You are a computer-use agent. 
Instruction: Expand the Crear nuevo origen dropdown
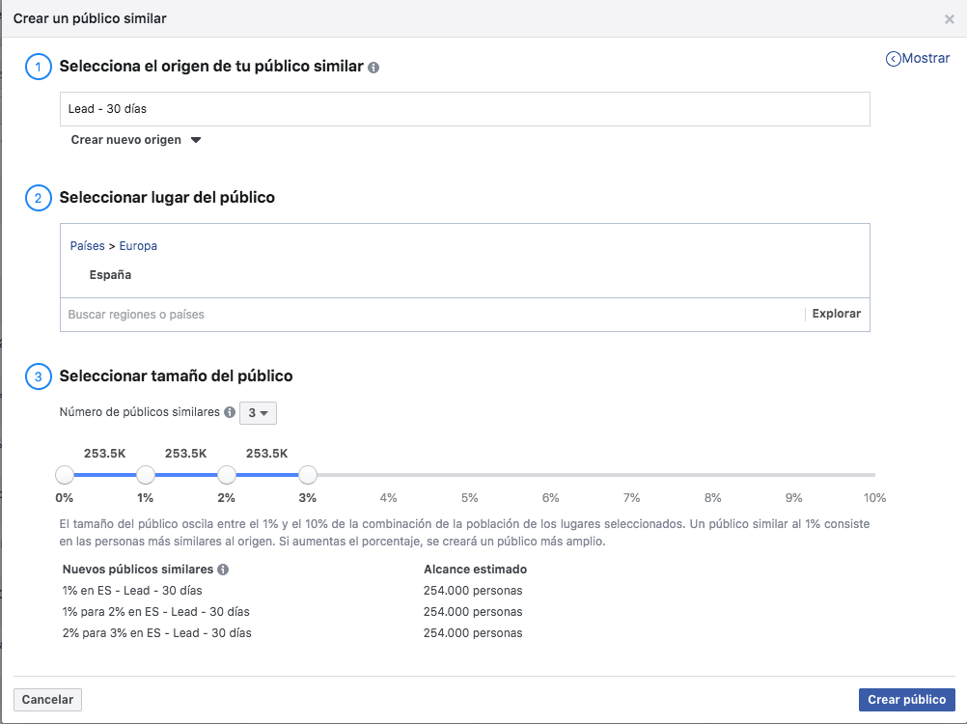pyautogui.click(x=136, y=140)
